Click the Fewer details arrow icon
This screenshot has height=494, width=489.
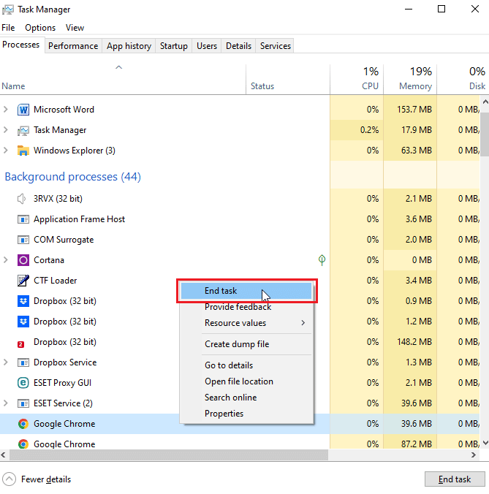click(10, 479)
